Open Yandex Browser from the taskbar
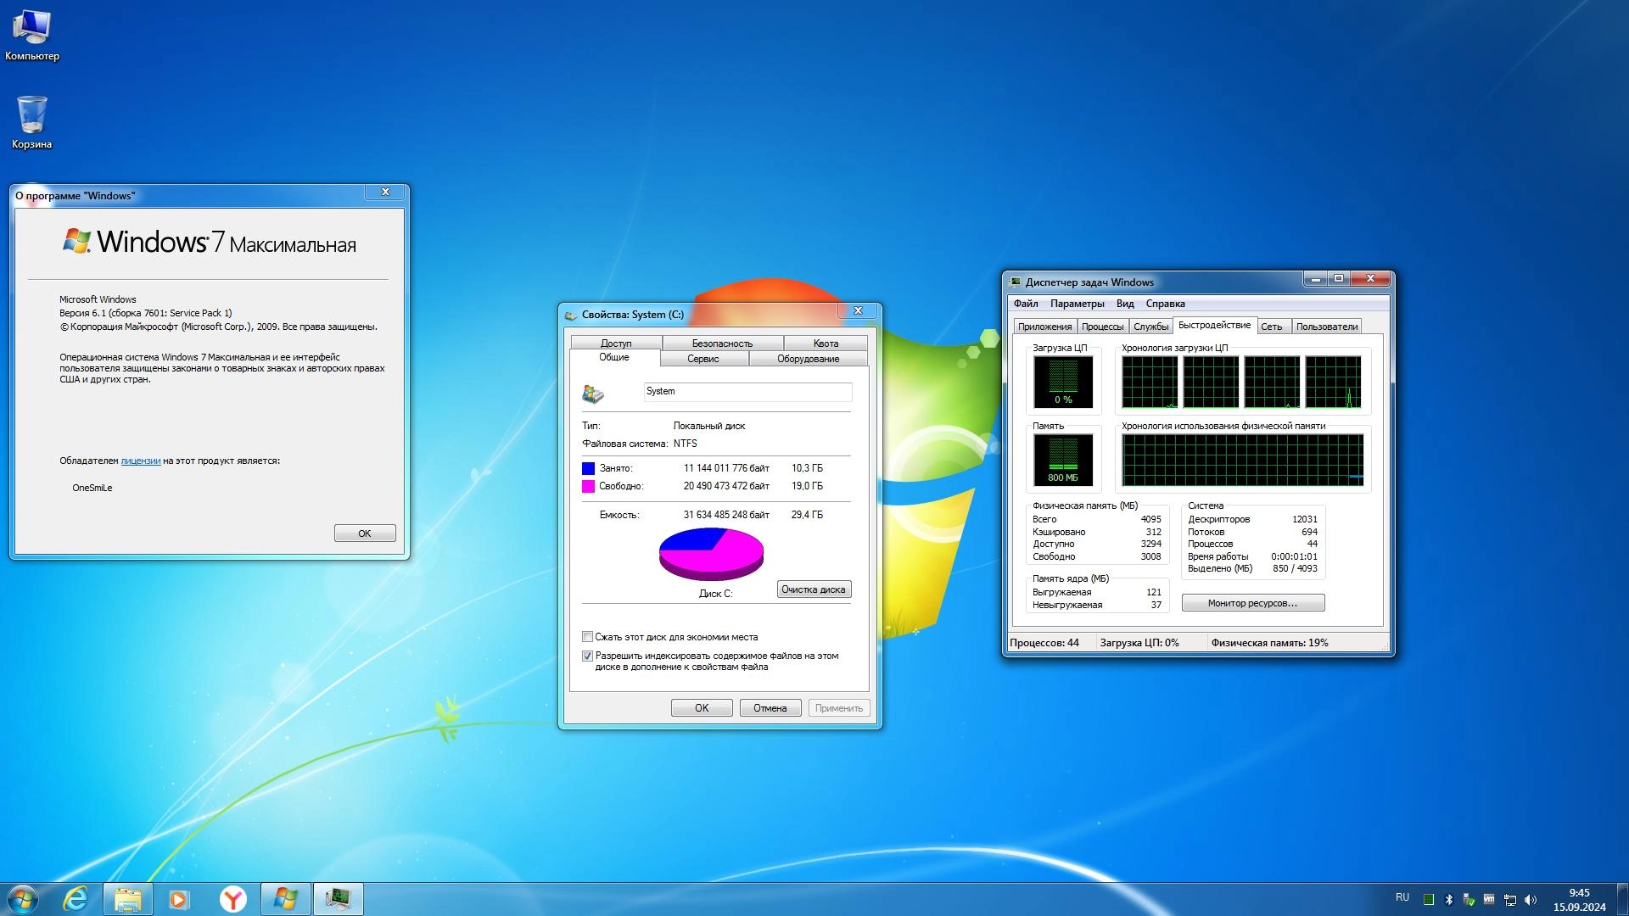 pyautogui.click(x=232, y=898)
